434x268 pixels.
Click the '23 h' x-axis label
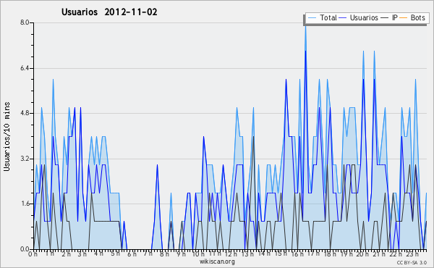coord(412,254)
